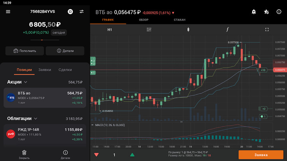Image resolution: width=287 pixels, height=161 pixels.
Task: Select the ВТБ ао position row
Action: point(45,98)
